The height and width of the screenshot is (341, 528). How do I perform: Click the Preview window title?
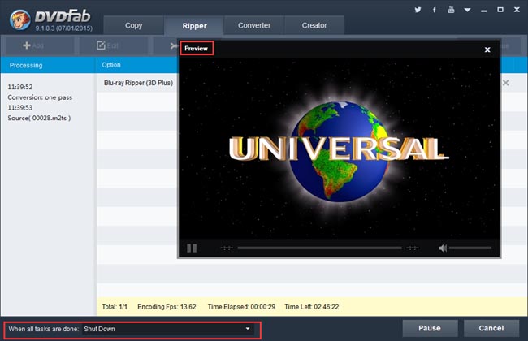point(197,49)
